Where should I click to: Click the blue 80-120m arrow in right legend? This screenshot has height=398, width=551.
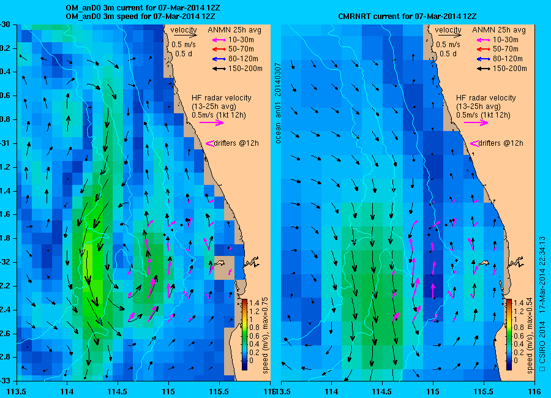pos(484,59)
